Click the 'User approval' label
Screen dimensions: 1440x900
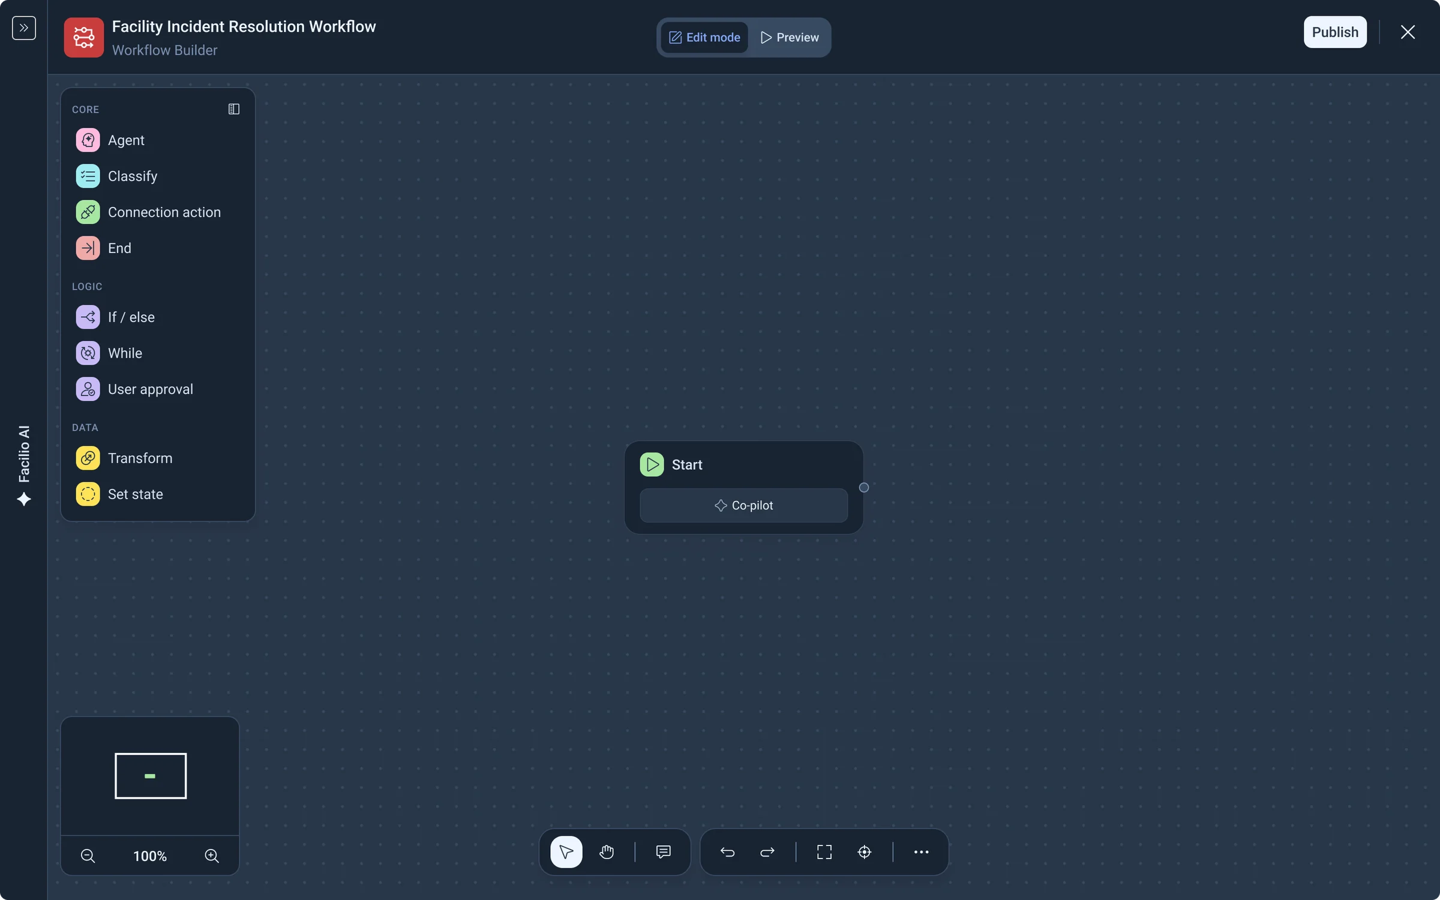click(151, 389)
